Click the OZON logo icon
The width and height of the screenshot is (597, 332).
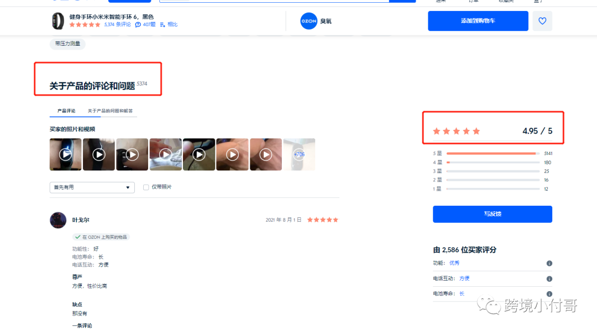tap(308, 21)
